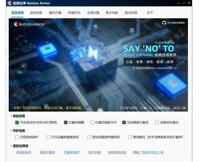Viewport: 199px width, 162px height.
Task: Switch to the 防御日志 tab
Action: (74, 13)
